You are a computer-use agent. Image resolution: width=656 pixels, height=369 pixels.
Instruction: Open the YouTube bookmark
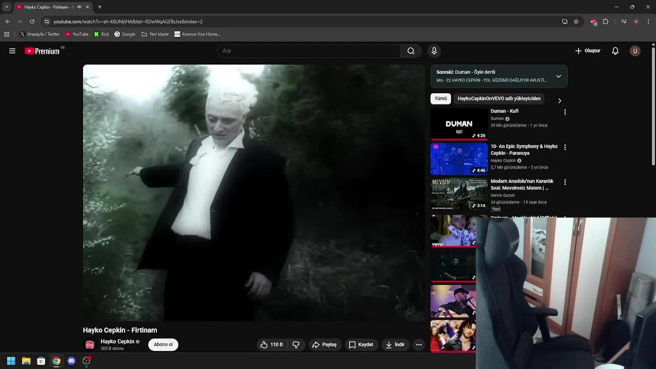click(x=77, y=34)
